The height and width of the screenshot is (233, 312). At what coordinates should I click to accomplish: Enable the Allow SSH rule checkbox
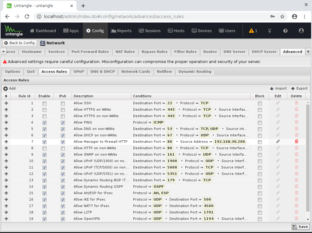pos(44,103)
